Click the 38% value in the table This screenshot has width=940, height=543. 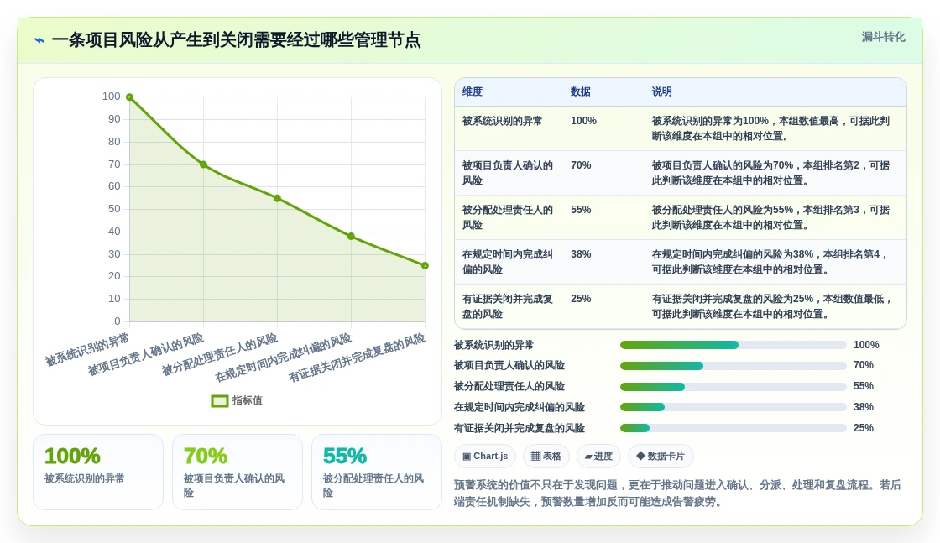coord(581,254)
